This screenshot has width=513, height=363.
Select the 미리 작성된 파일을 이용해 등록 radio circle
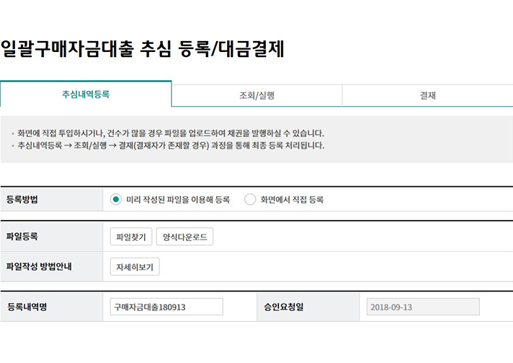[116, 200]
